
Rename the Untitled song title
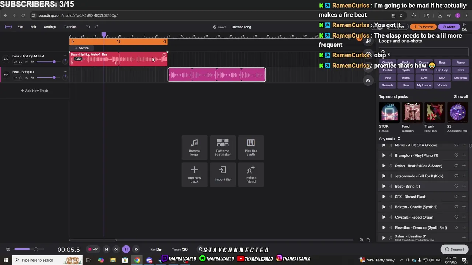[241, 27]
